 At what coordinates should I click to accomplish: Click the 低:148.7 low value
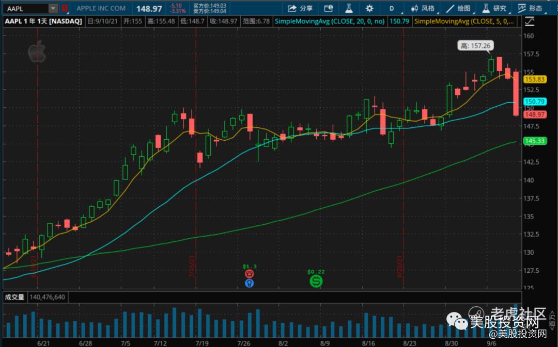193,21
